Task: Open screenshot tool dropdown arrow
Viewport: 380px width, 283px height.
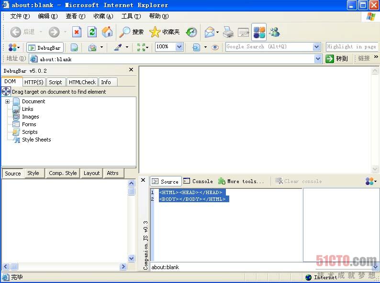Action: tap(101, 47)
